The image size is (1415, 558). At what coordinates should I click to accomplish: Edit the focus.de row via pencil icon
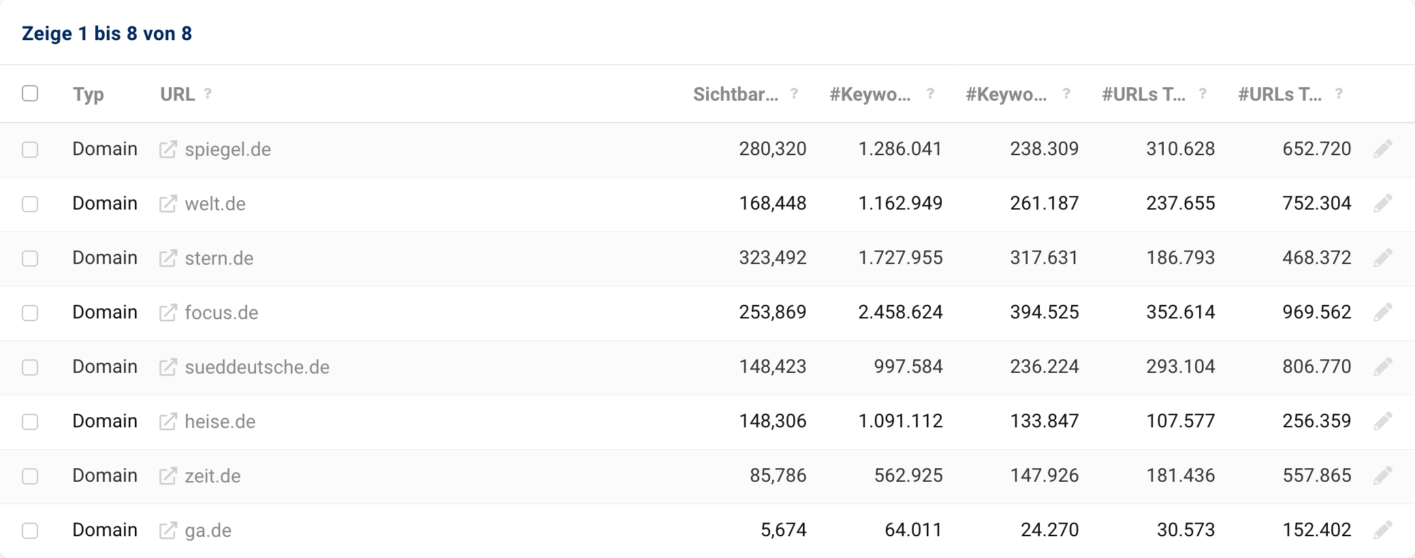[x=1382, y=312]
